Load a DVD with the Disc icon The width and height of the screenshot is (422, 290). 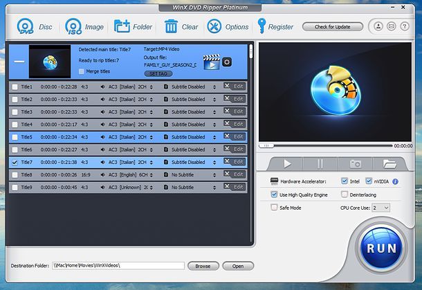click(x=25, y=27)
